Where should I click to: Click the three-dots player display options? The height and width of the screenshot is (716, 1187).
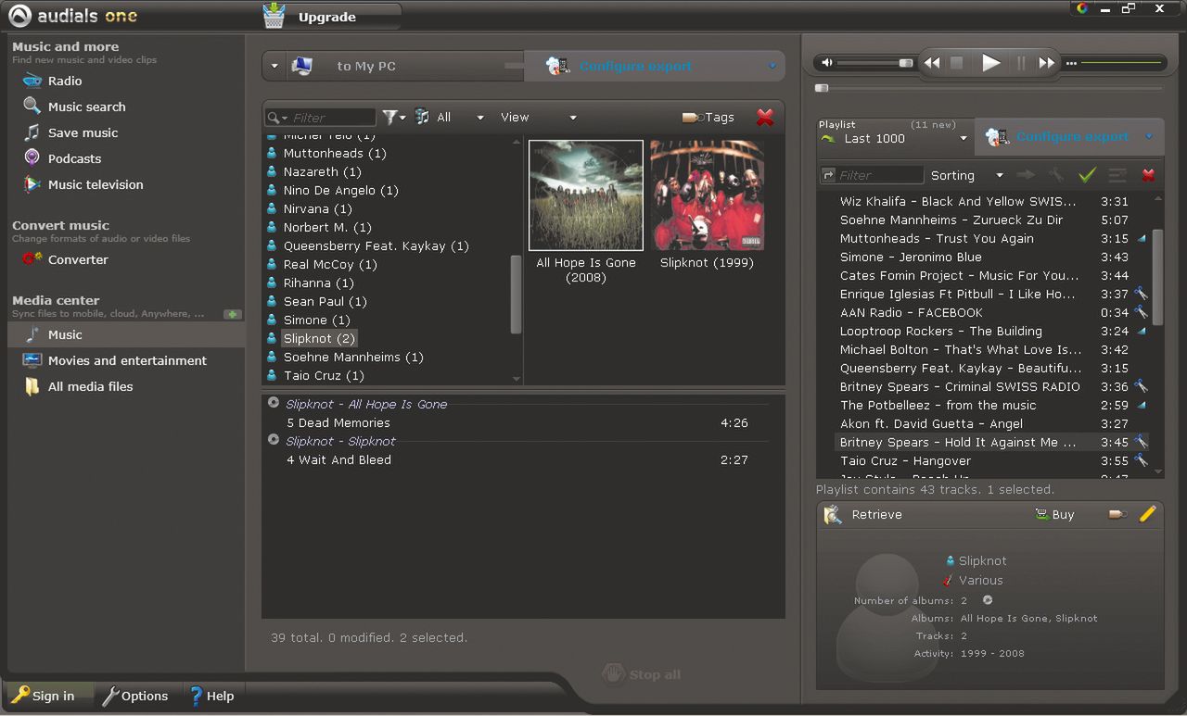[x=1071, y=64]
